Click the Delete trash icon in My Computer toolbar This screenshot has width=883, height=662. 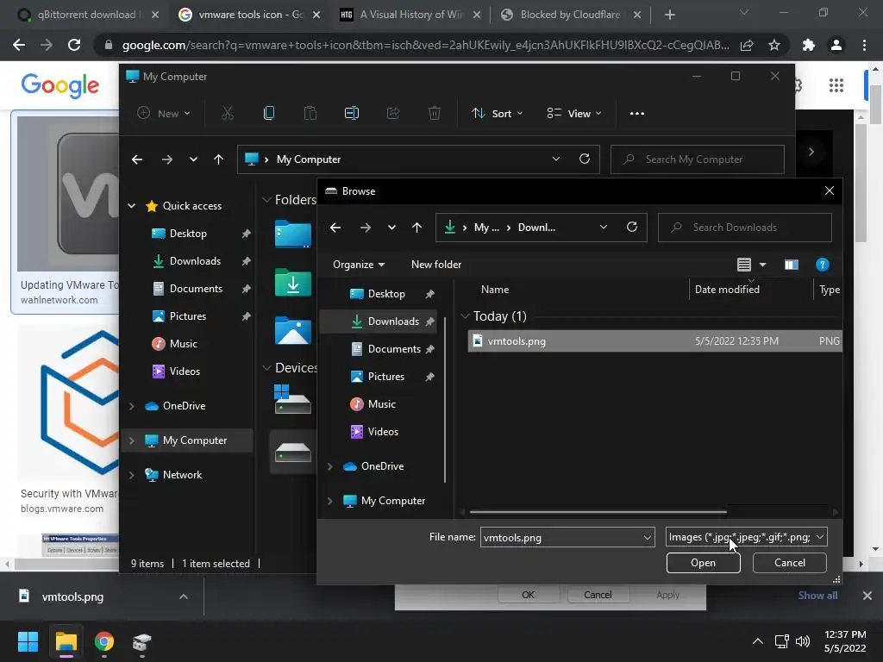point(435,113)
